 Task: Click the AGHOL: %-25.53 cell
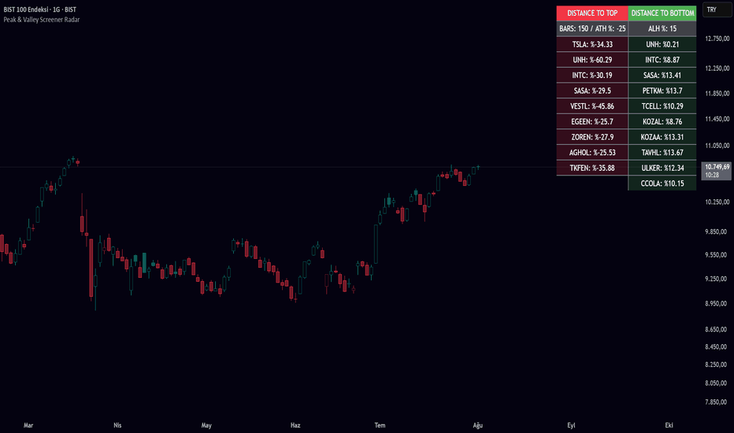592,152
